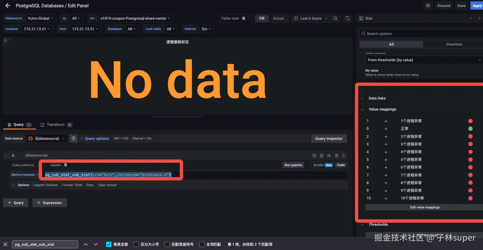
Task: Open Lock table All dropdown
Action: pyautogui.click(x=171, y=29)
